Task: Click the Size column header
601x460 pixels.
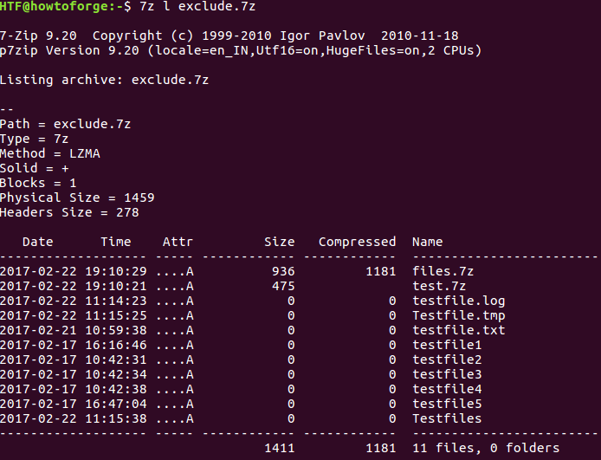Action: point(280,242)
